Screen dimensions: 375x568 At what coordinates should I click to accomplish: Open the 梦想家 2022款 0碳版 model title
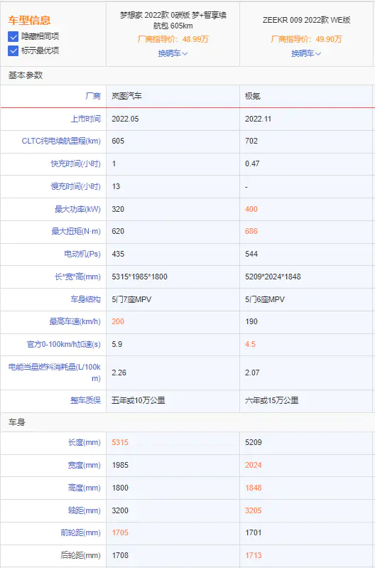click(x=173, y=21)
